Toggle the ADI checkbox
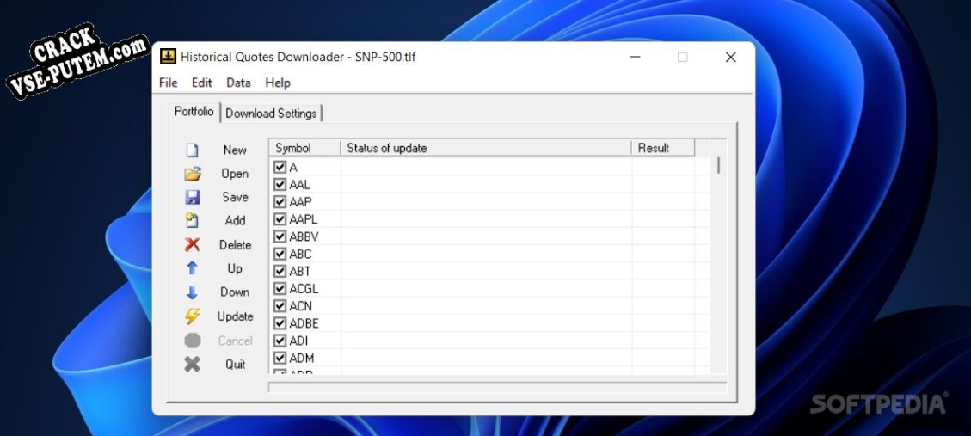The image size is (971, 436). (x=280, y=341)
